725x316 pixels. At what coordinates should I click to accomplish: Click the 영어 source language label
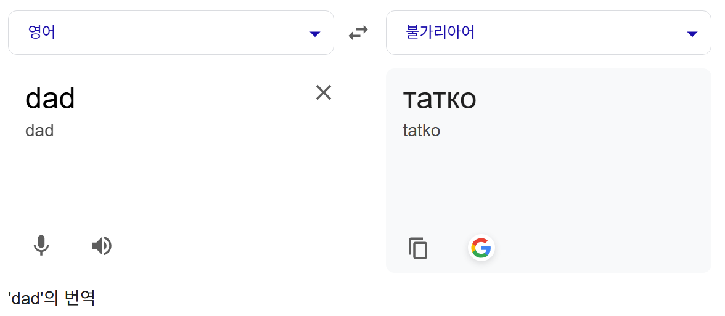point(42,33)
